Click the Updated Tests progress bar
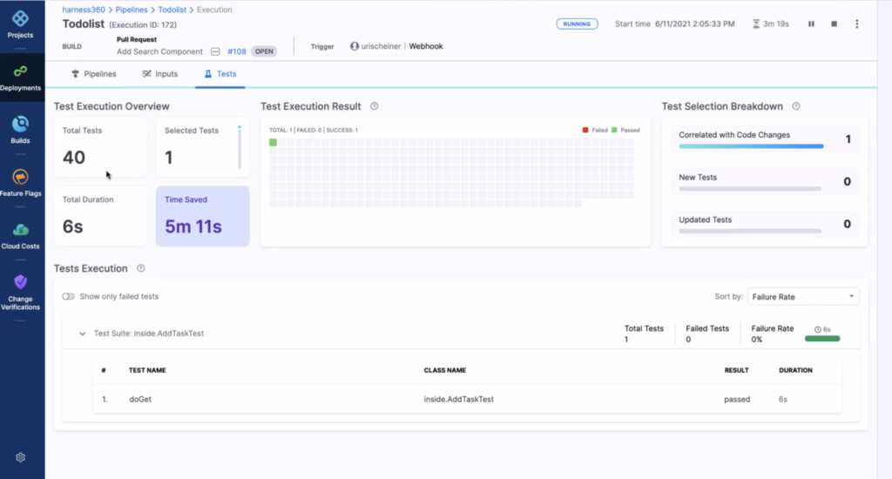 pyautogui.click(x=750, y=231)
